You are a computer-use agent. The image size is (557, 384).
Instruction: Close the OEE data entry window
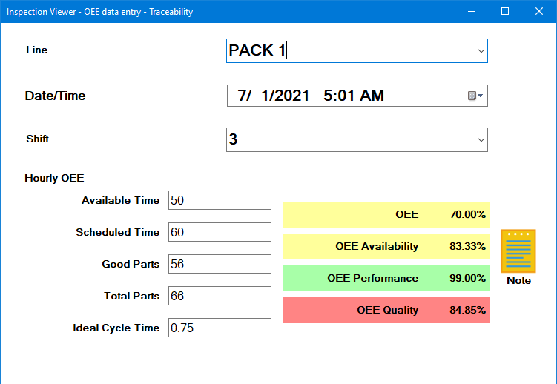tap(539, 11)
